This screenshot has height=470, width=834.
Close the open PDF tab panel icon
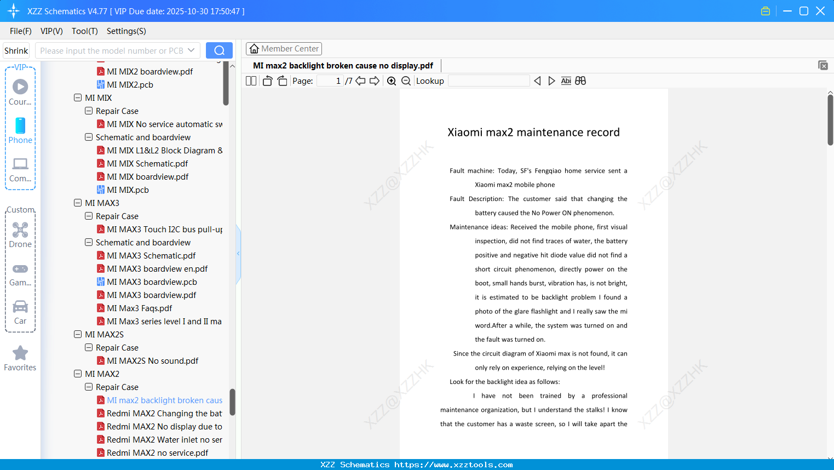click(823, 65)
